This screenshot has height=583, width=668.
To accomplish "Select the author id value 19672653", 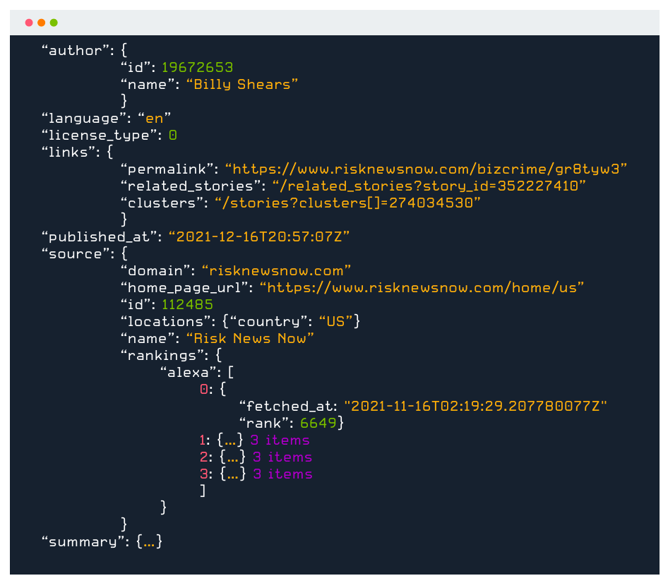I will click(197, 67).
